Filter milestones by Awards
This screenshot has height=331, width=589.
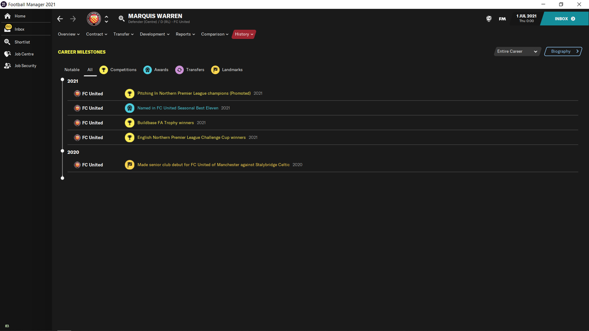coord(161,70)
